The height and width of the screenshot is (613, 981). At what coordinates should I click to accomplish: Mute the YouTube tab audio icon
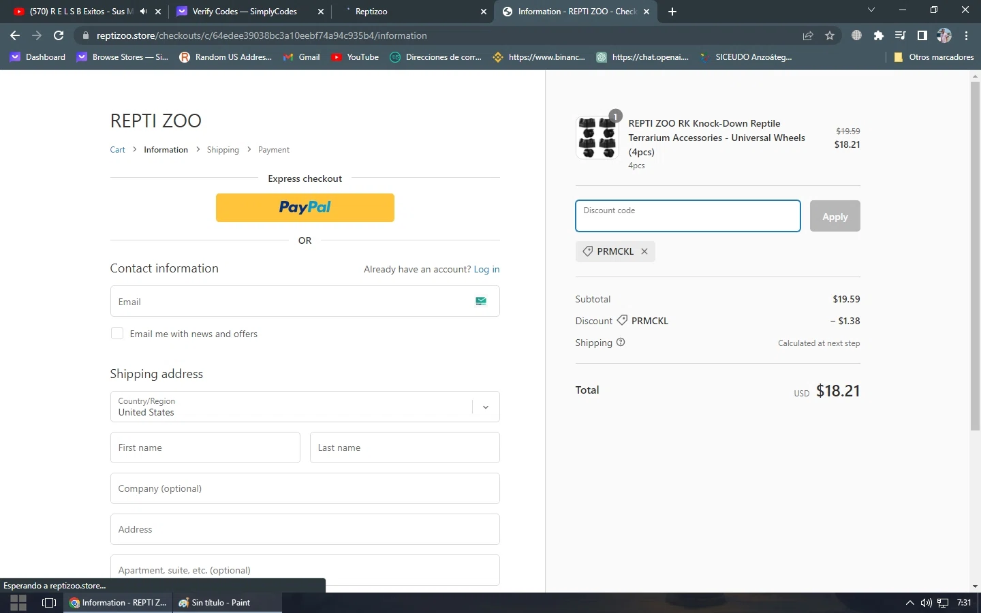tap(144, 12)
